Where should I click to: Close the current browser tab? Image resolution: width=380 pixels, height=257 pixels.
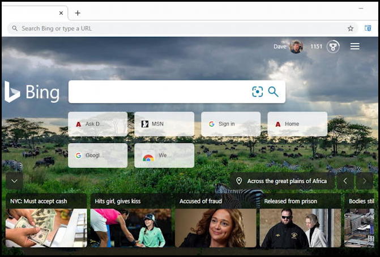pyautogui.click(x=61, y=13)
